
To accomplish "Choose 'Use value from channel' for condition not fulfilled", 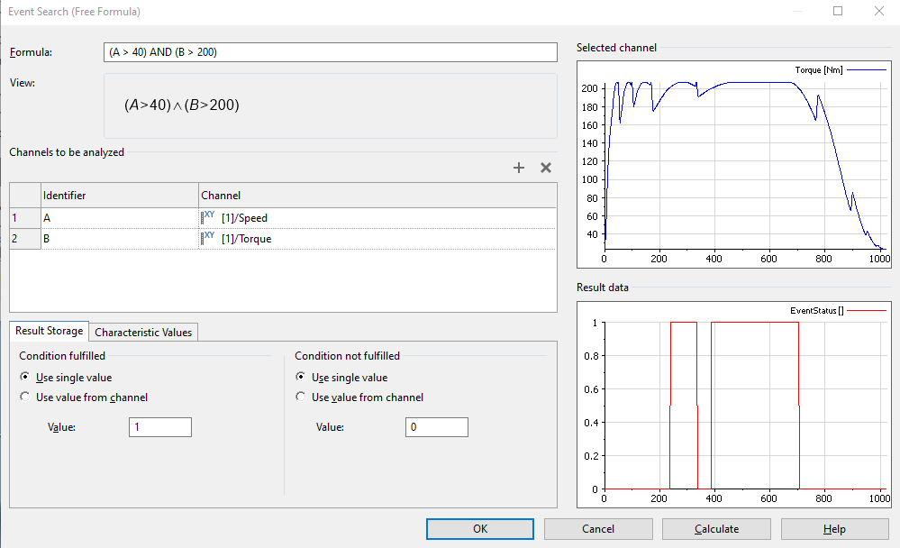I will click(301, 397).
